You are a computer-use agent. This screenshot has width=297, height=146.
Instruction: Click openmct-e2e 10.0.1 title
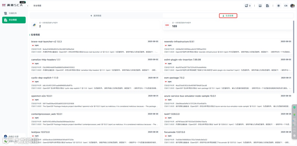pos(42,96)
